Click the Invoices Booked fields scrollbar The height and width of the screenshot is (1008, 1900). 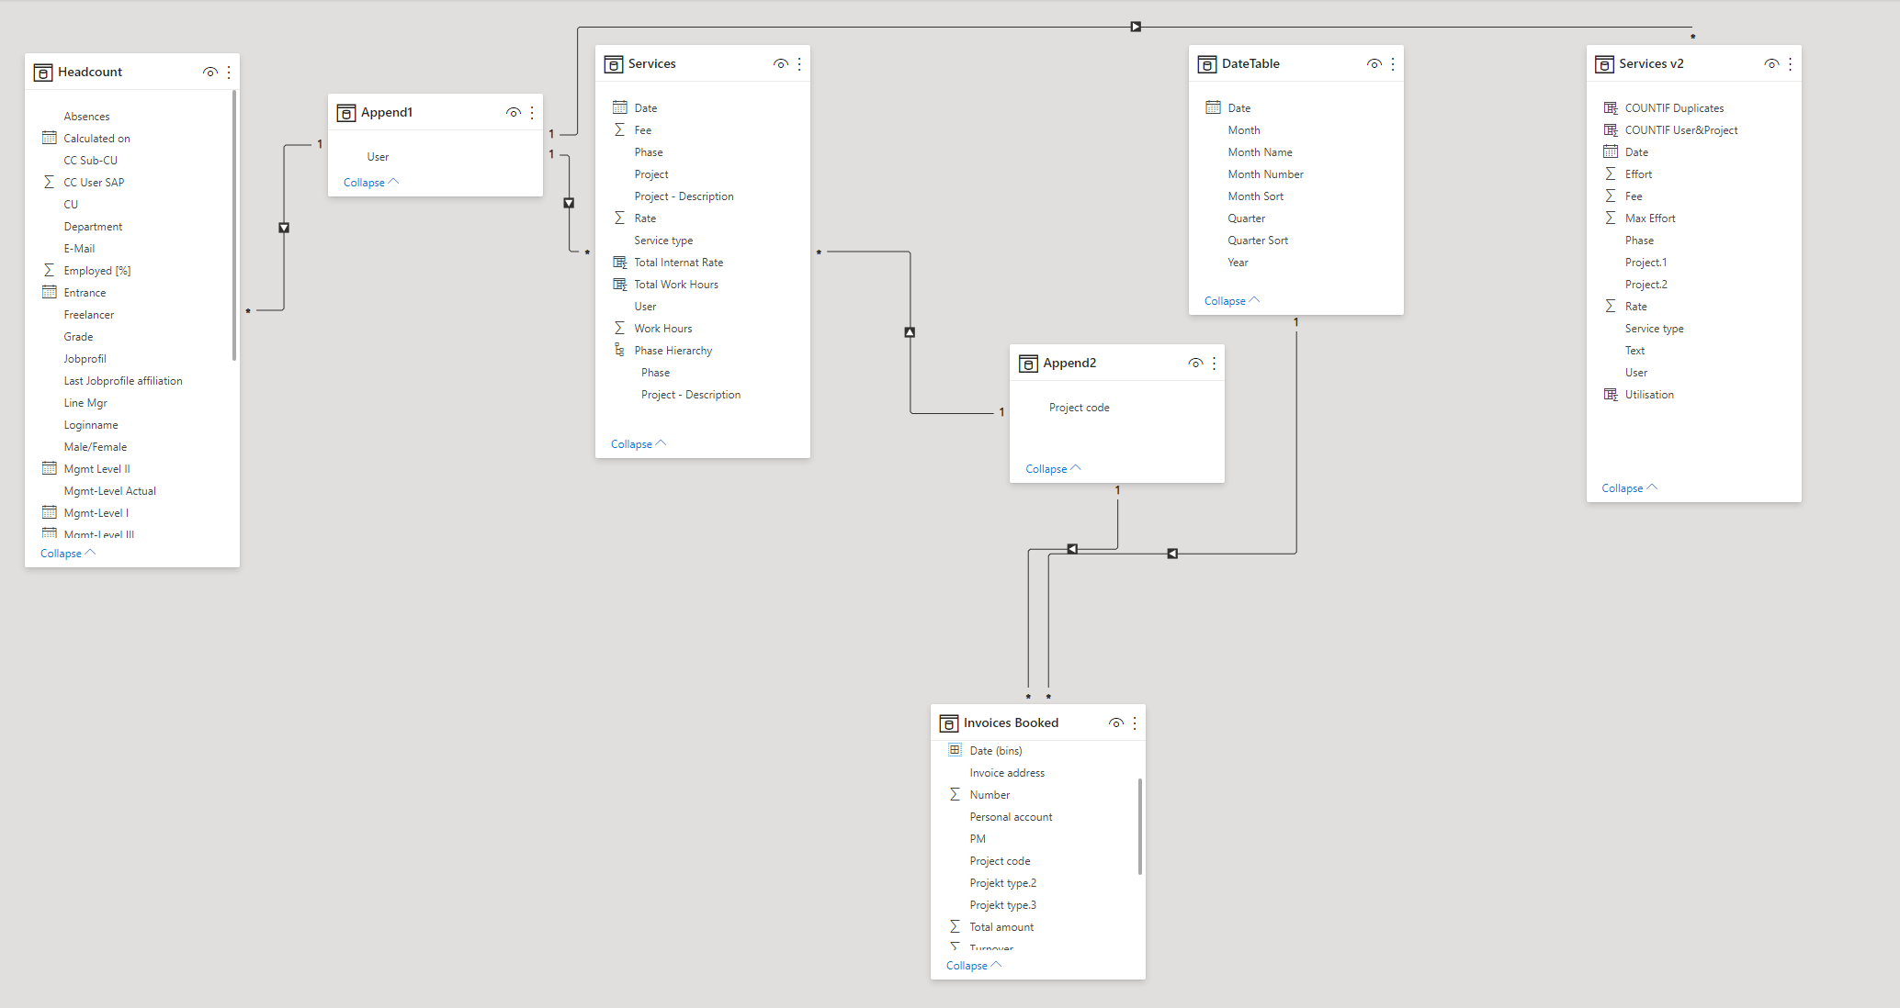pos(1140,826)
